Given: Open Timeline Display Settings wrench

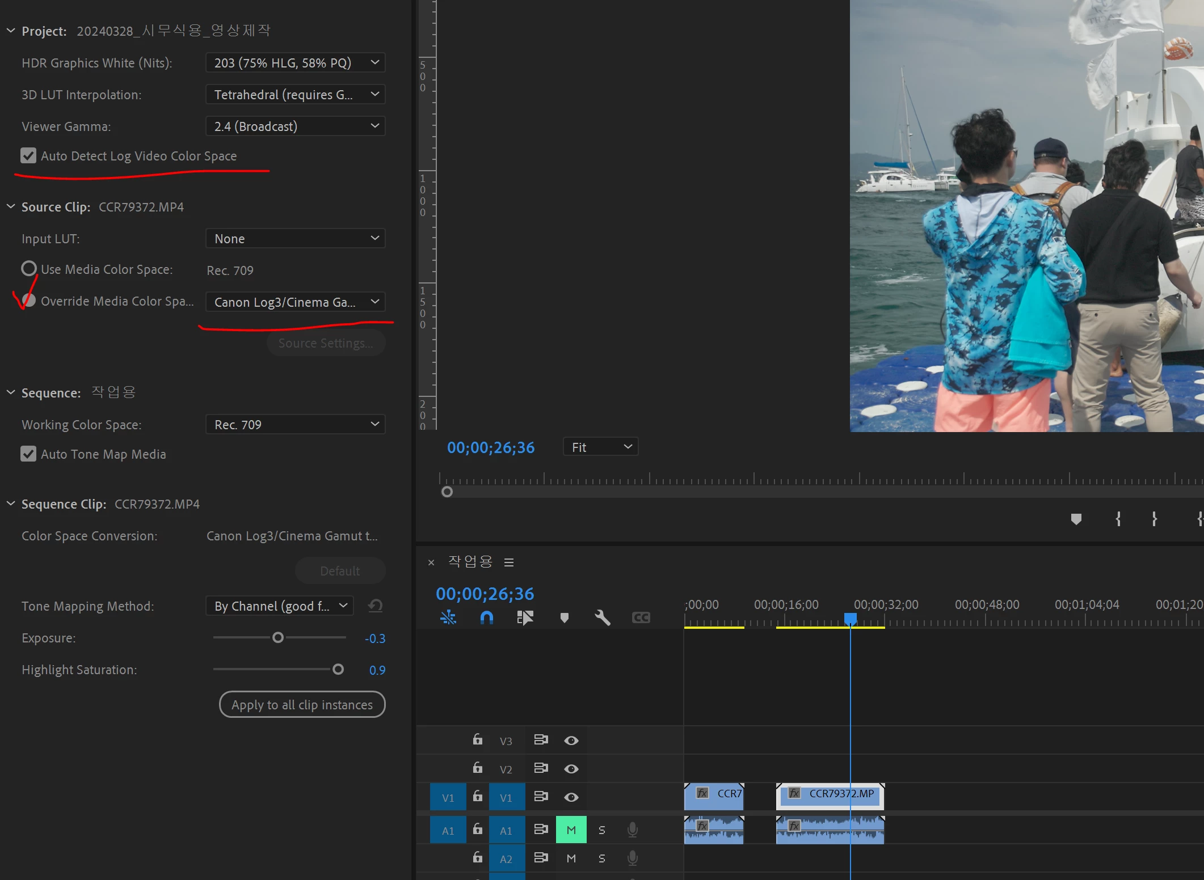Looking at the screenshot, I should [x=602, y=617].
